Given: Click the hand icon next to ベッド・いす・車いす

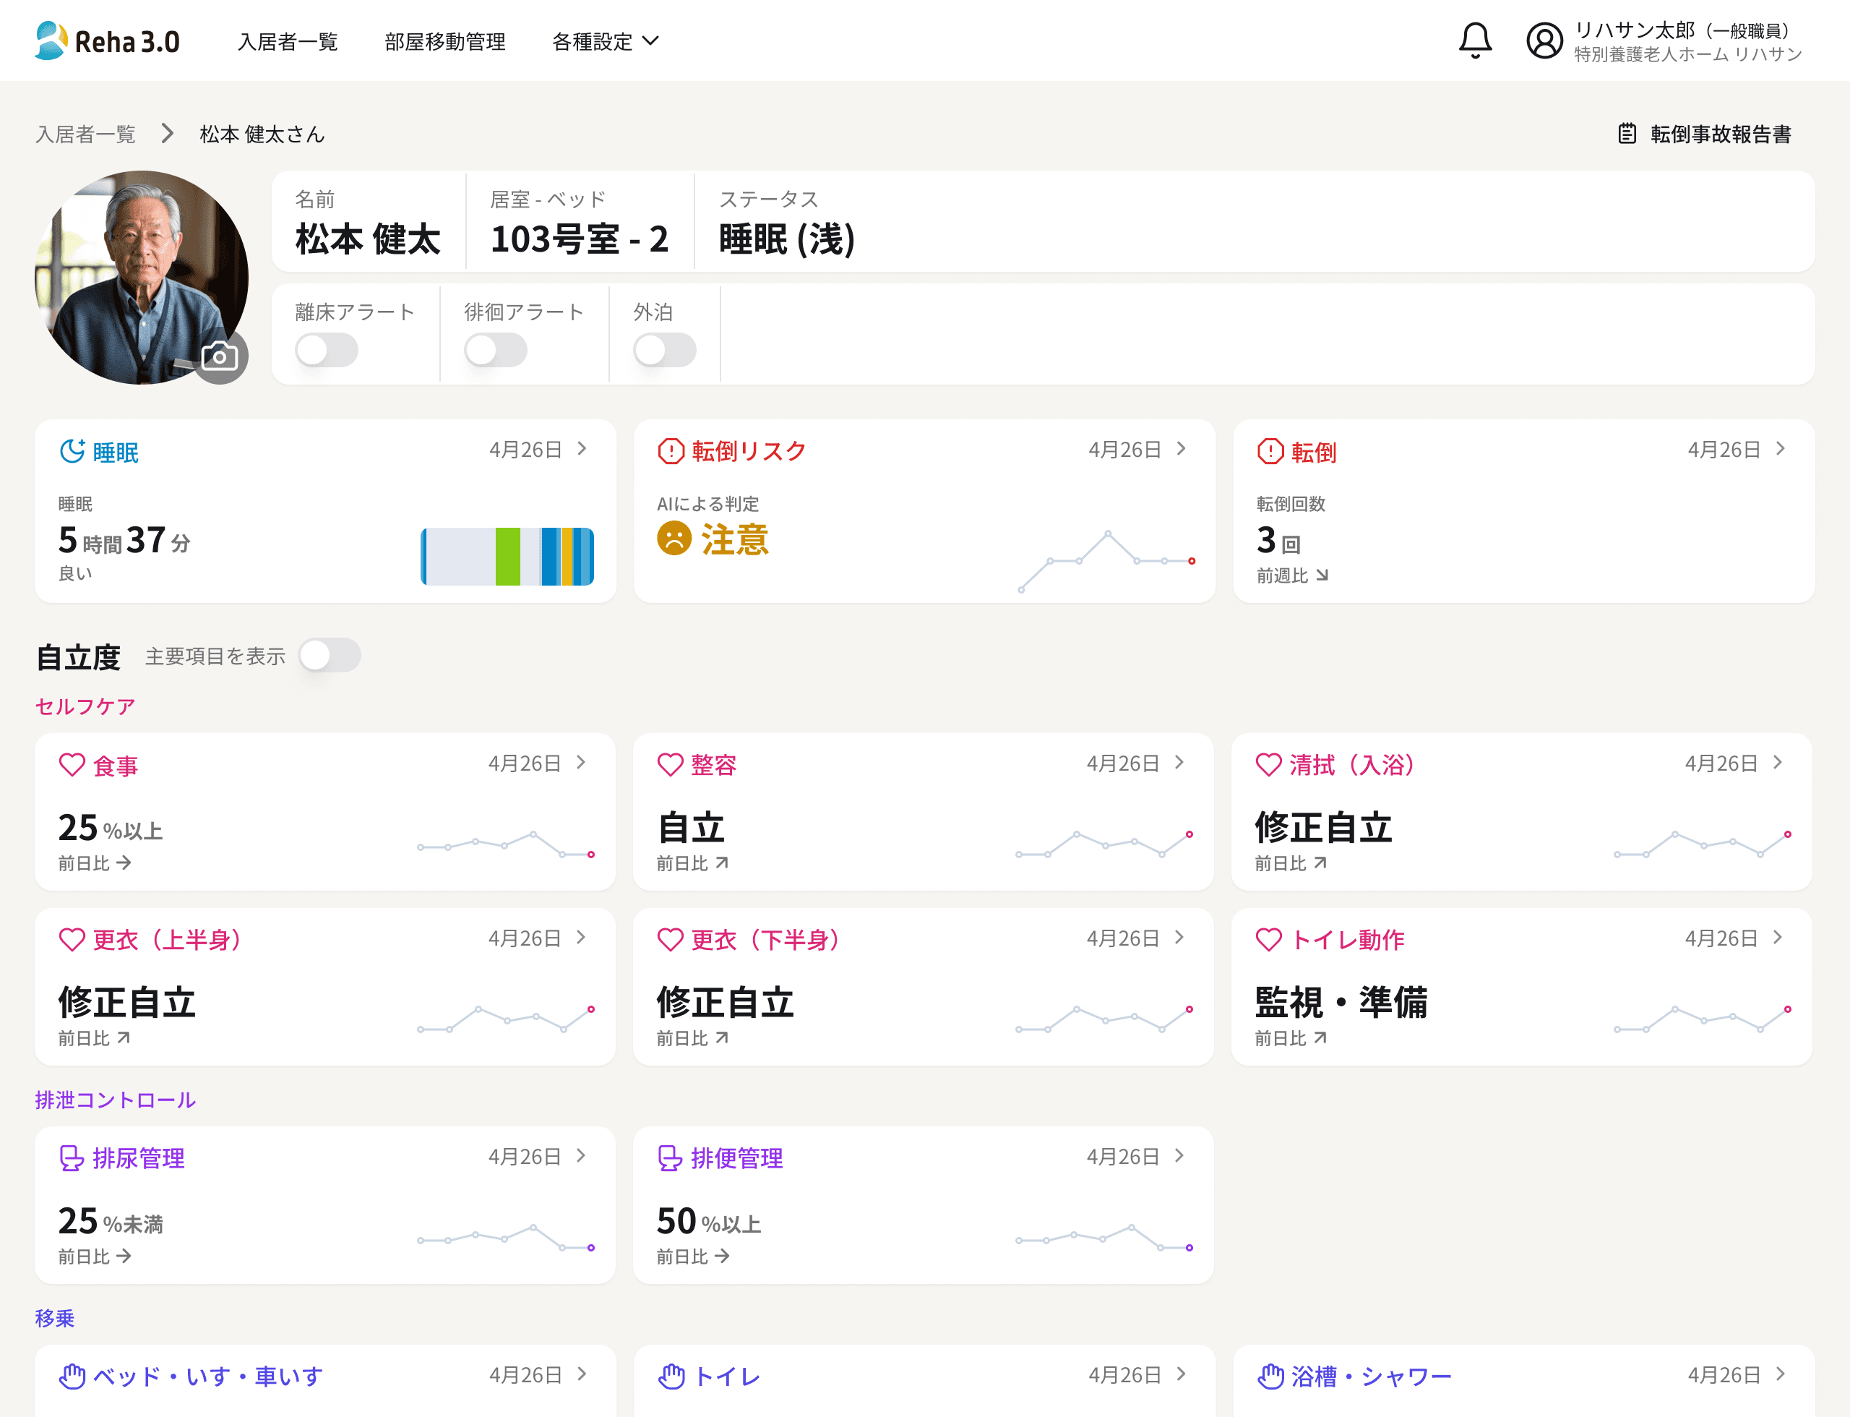Looking at the screenshot, I should pyautogui.click(x=72, y=1377).
